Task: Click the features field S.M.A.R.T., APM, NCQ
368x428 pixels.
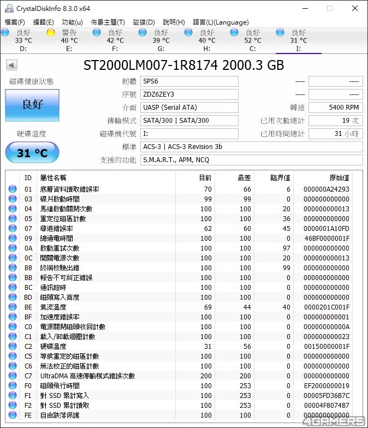Action: click(x=251, y=160)
